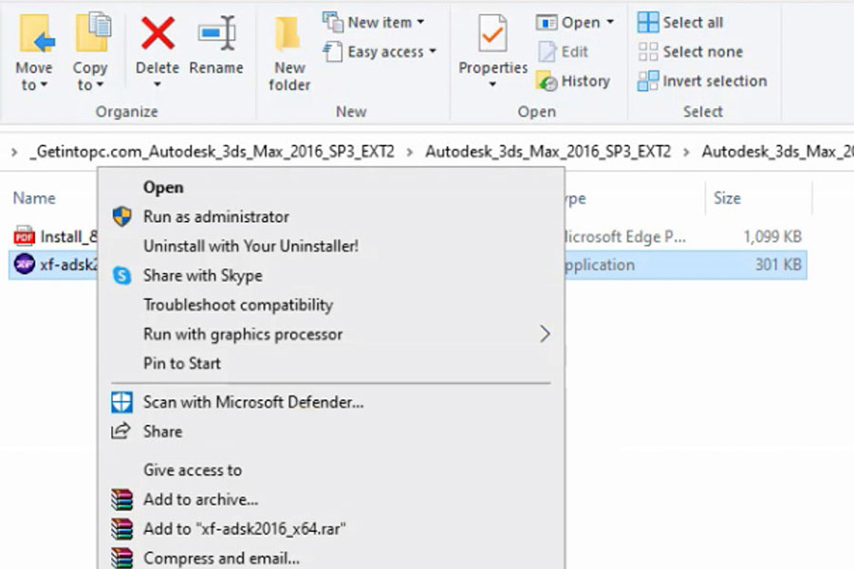Choose Run as administrator from context menu
This screenshot has height=569, width=854.
[x=331, y=217]
